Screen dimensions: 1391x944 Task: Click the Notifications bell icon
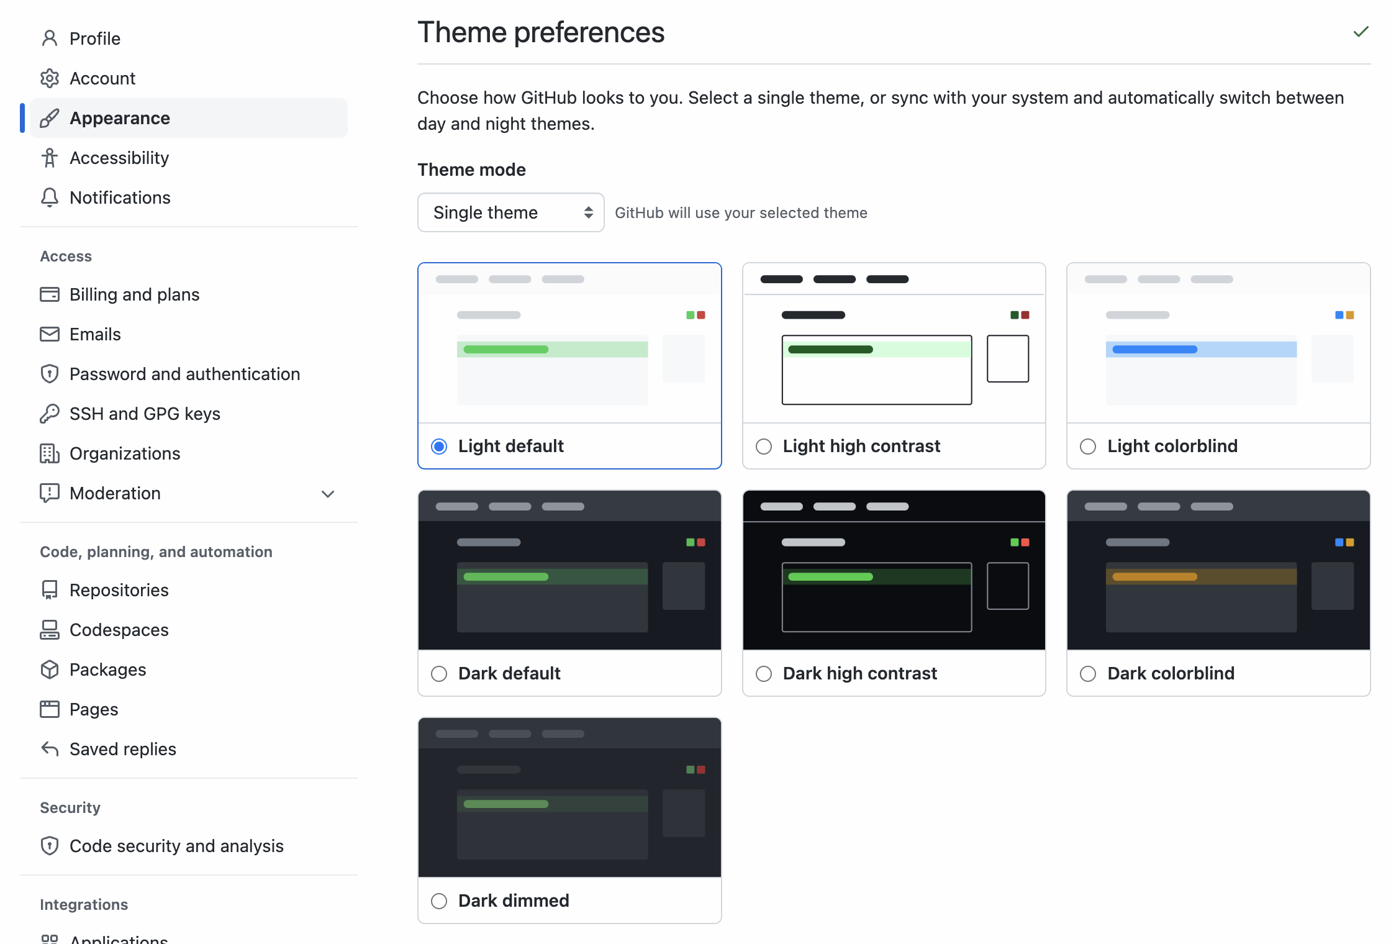point(50,197)
